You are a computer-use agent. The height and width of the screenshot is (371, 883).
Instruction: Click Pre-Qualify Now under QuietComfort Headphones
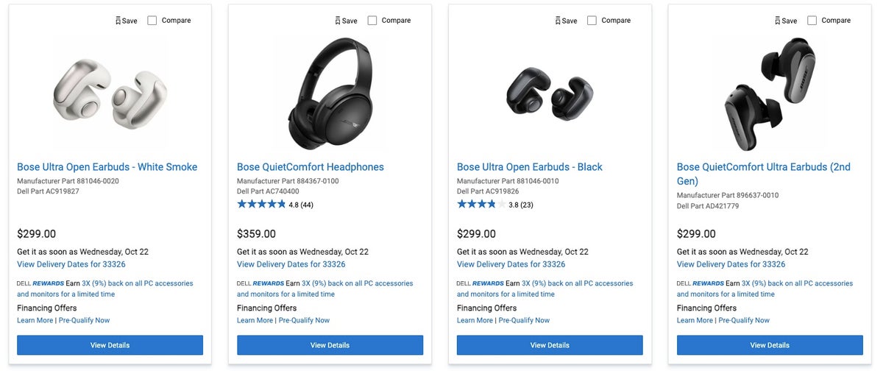tap(304, 320)
